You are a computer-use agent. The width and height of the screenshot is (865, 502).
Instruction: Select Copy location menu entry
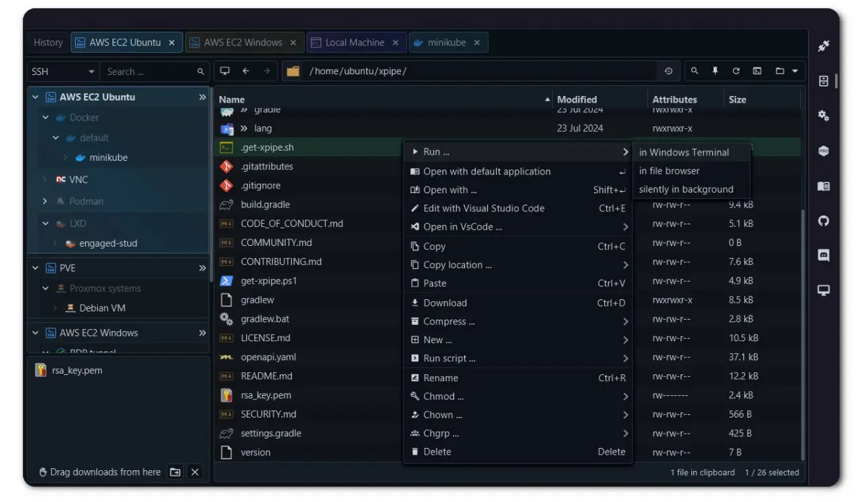[x=518, y=265]
